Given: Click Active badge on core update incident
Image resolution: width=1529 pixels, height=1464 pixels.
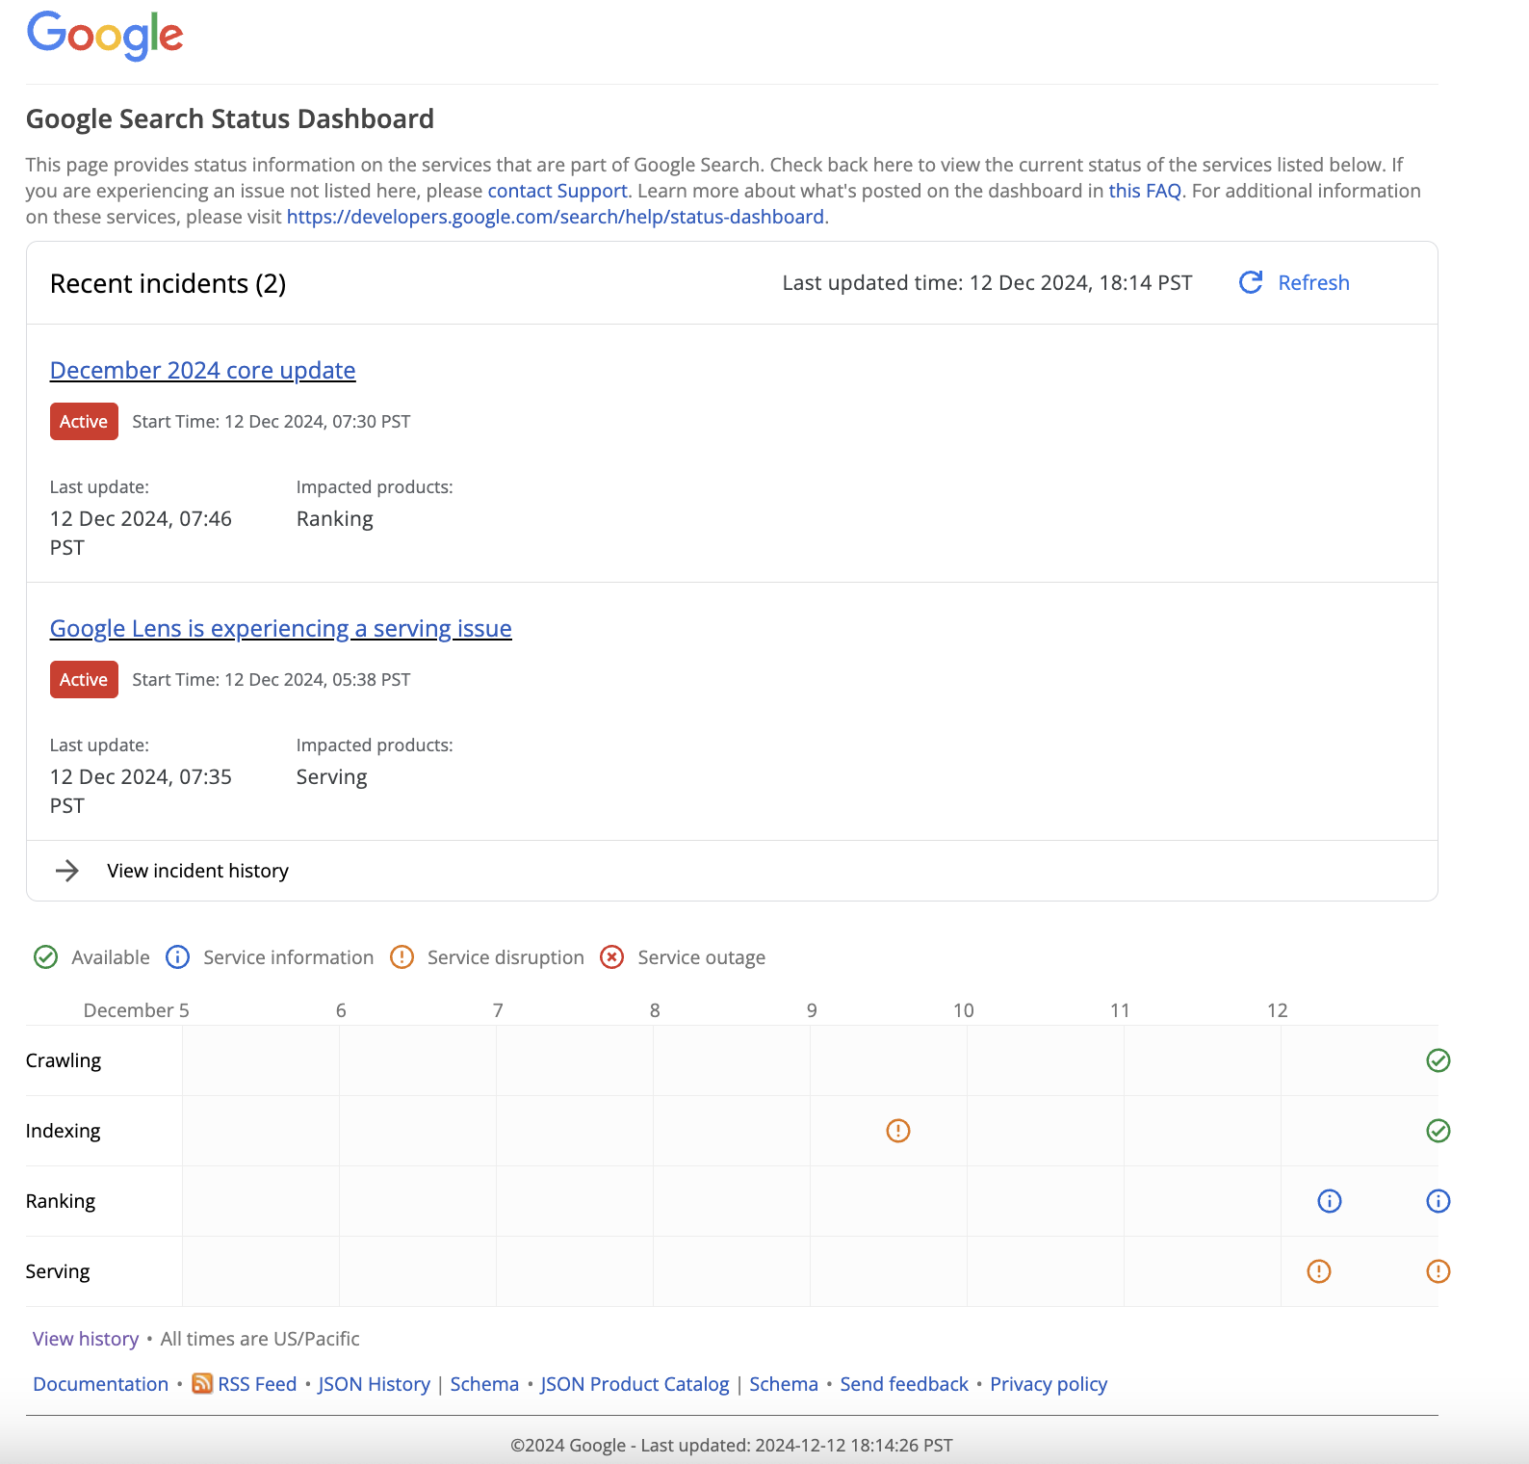Looking at the screenshot, I should pyautogui.click(x=84, y=422).
